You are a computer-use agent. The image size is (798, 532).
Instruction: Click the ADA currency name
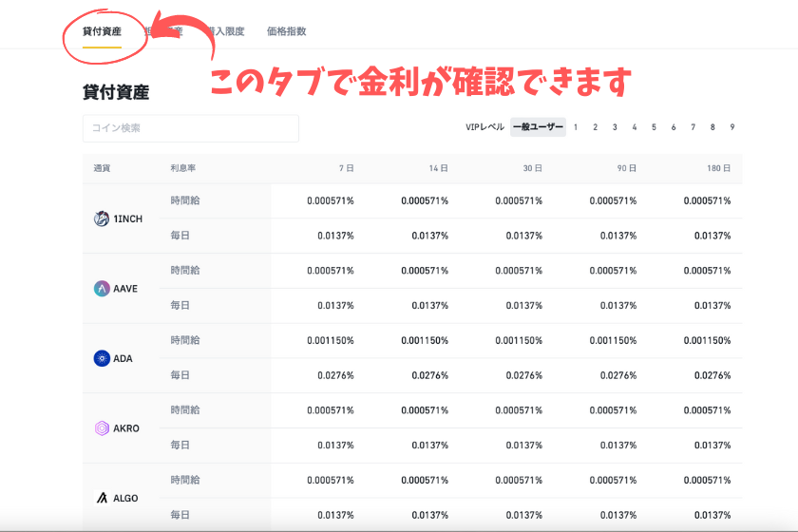point(123,358)
